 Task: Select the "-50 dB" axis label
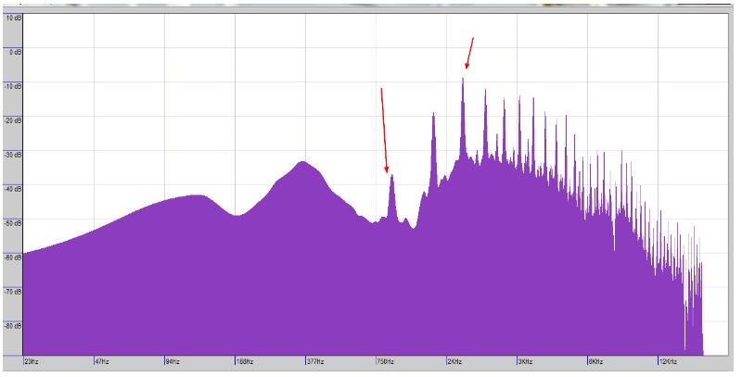click(14, 223)
